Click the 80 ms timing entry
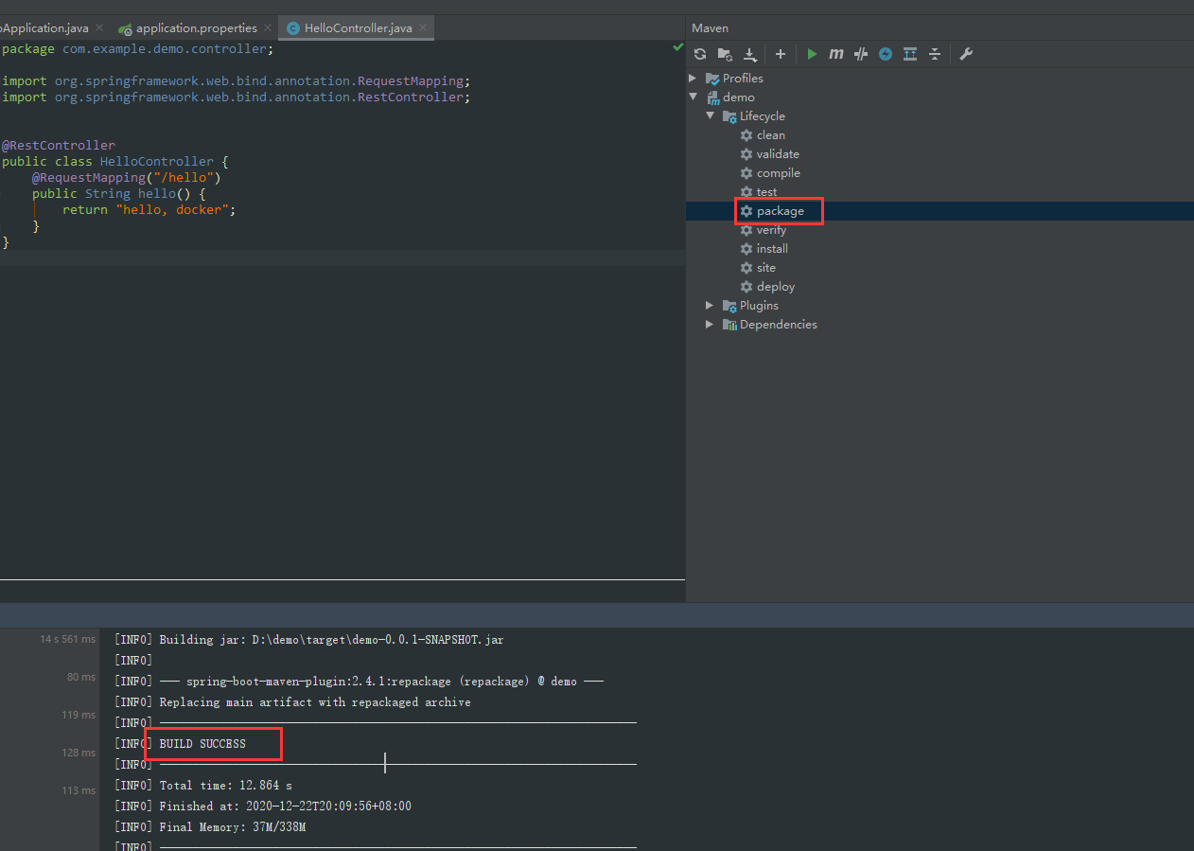The image size is (1194, 851). (80, 677)
